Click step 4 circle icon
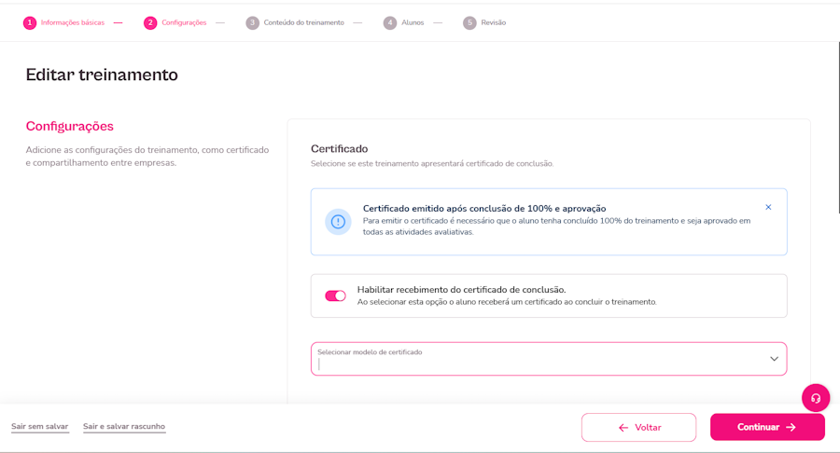Viewport: 840px width, 453px height. [x=390, y=22]
